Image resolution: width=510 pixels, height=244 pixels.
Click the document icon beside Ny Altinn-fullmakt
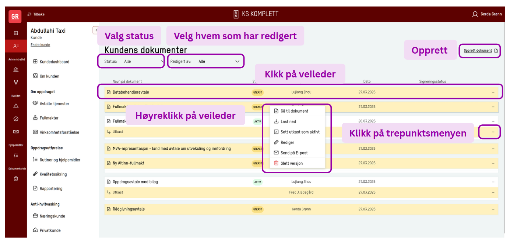109,163
